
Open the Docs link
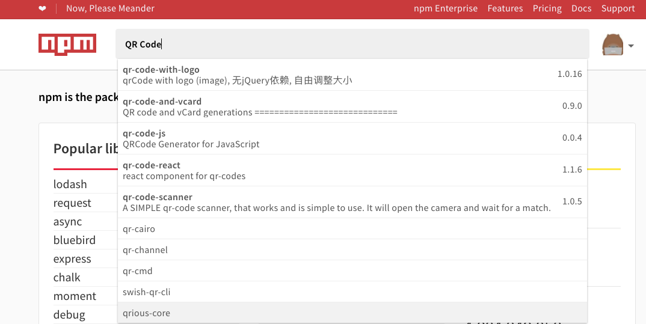click(x=581, y=8)
